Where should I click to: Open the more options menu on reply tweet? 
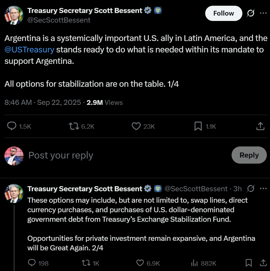pos(263,189)
